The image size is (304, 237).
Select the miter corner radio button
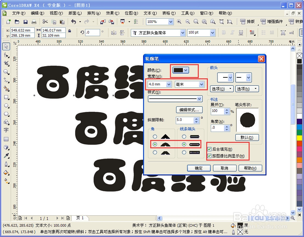pos(155,137)
